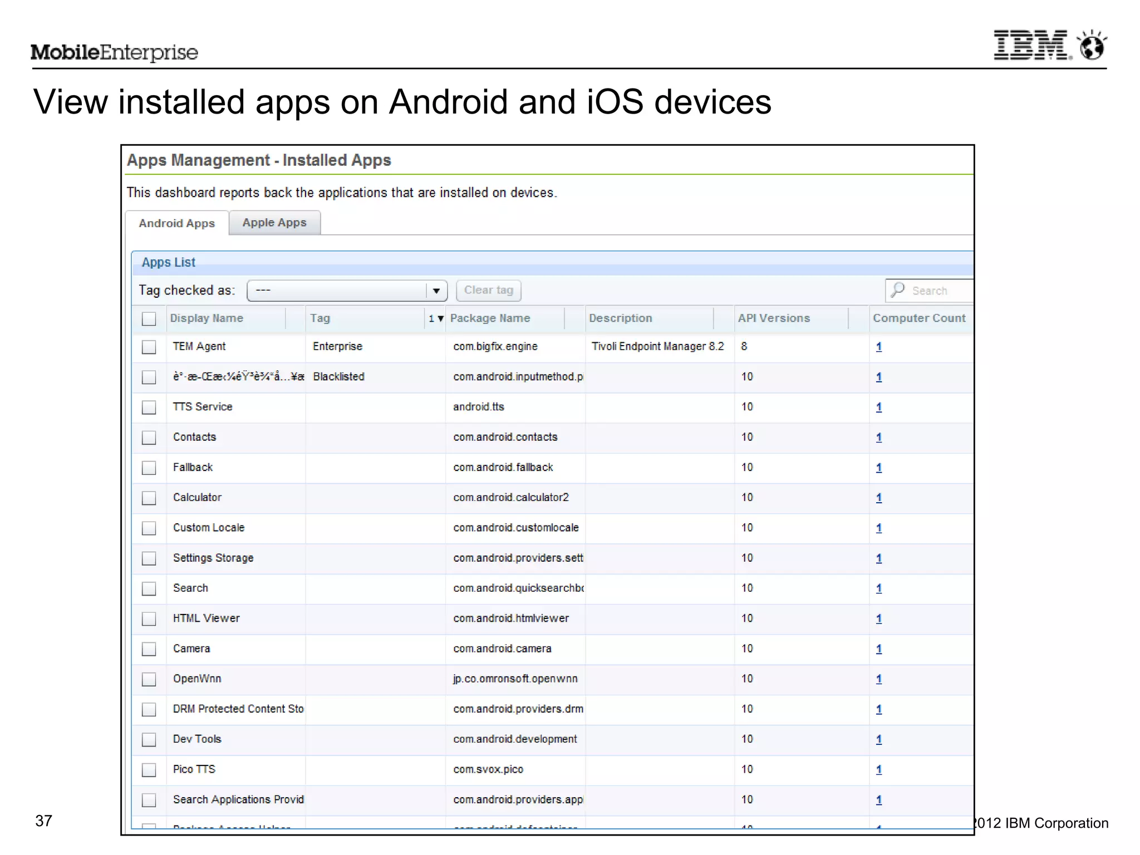This screenshot has width=1140, height=855.
Task: Click 'com.bigfix.engine' package name
Action: (x=495, y=346)
